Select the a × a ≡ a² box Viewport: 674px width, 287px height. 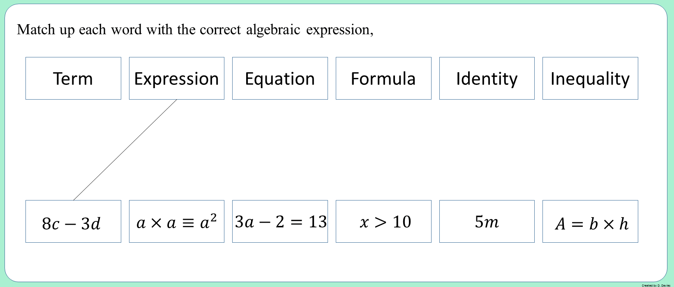click(177, 221)
